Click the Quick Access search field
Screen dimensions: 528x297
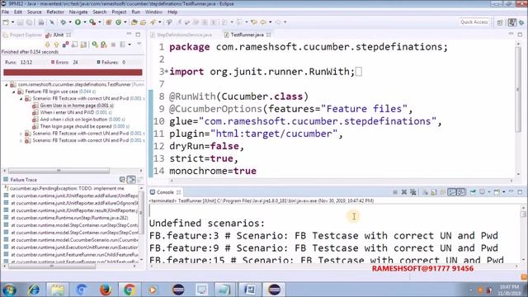coord(474,22)
